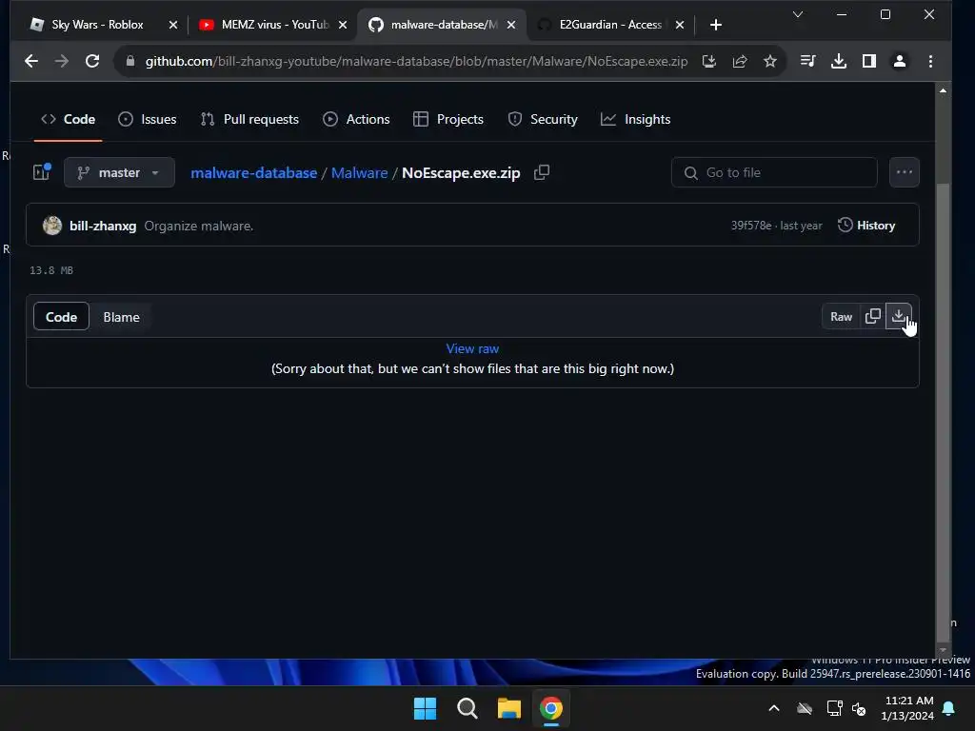Open the OneDrive cloud tray icon
975x731 pixels.
pyautogui.click(x=805, y=708)
